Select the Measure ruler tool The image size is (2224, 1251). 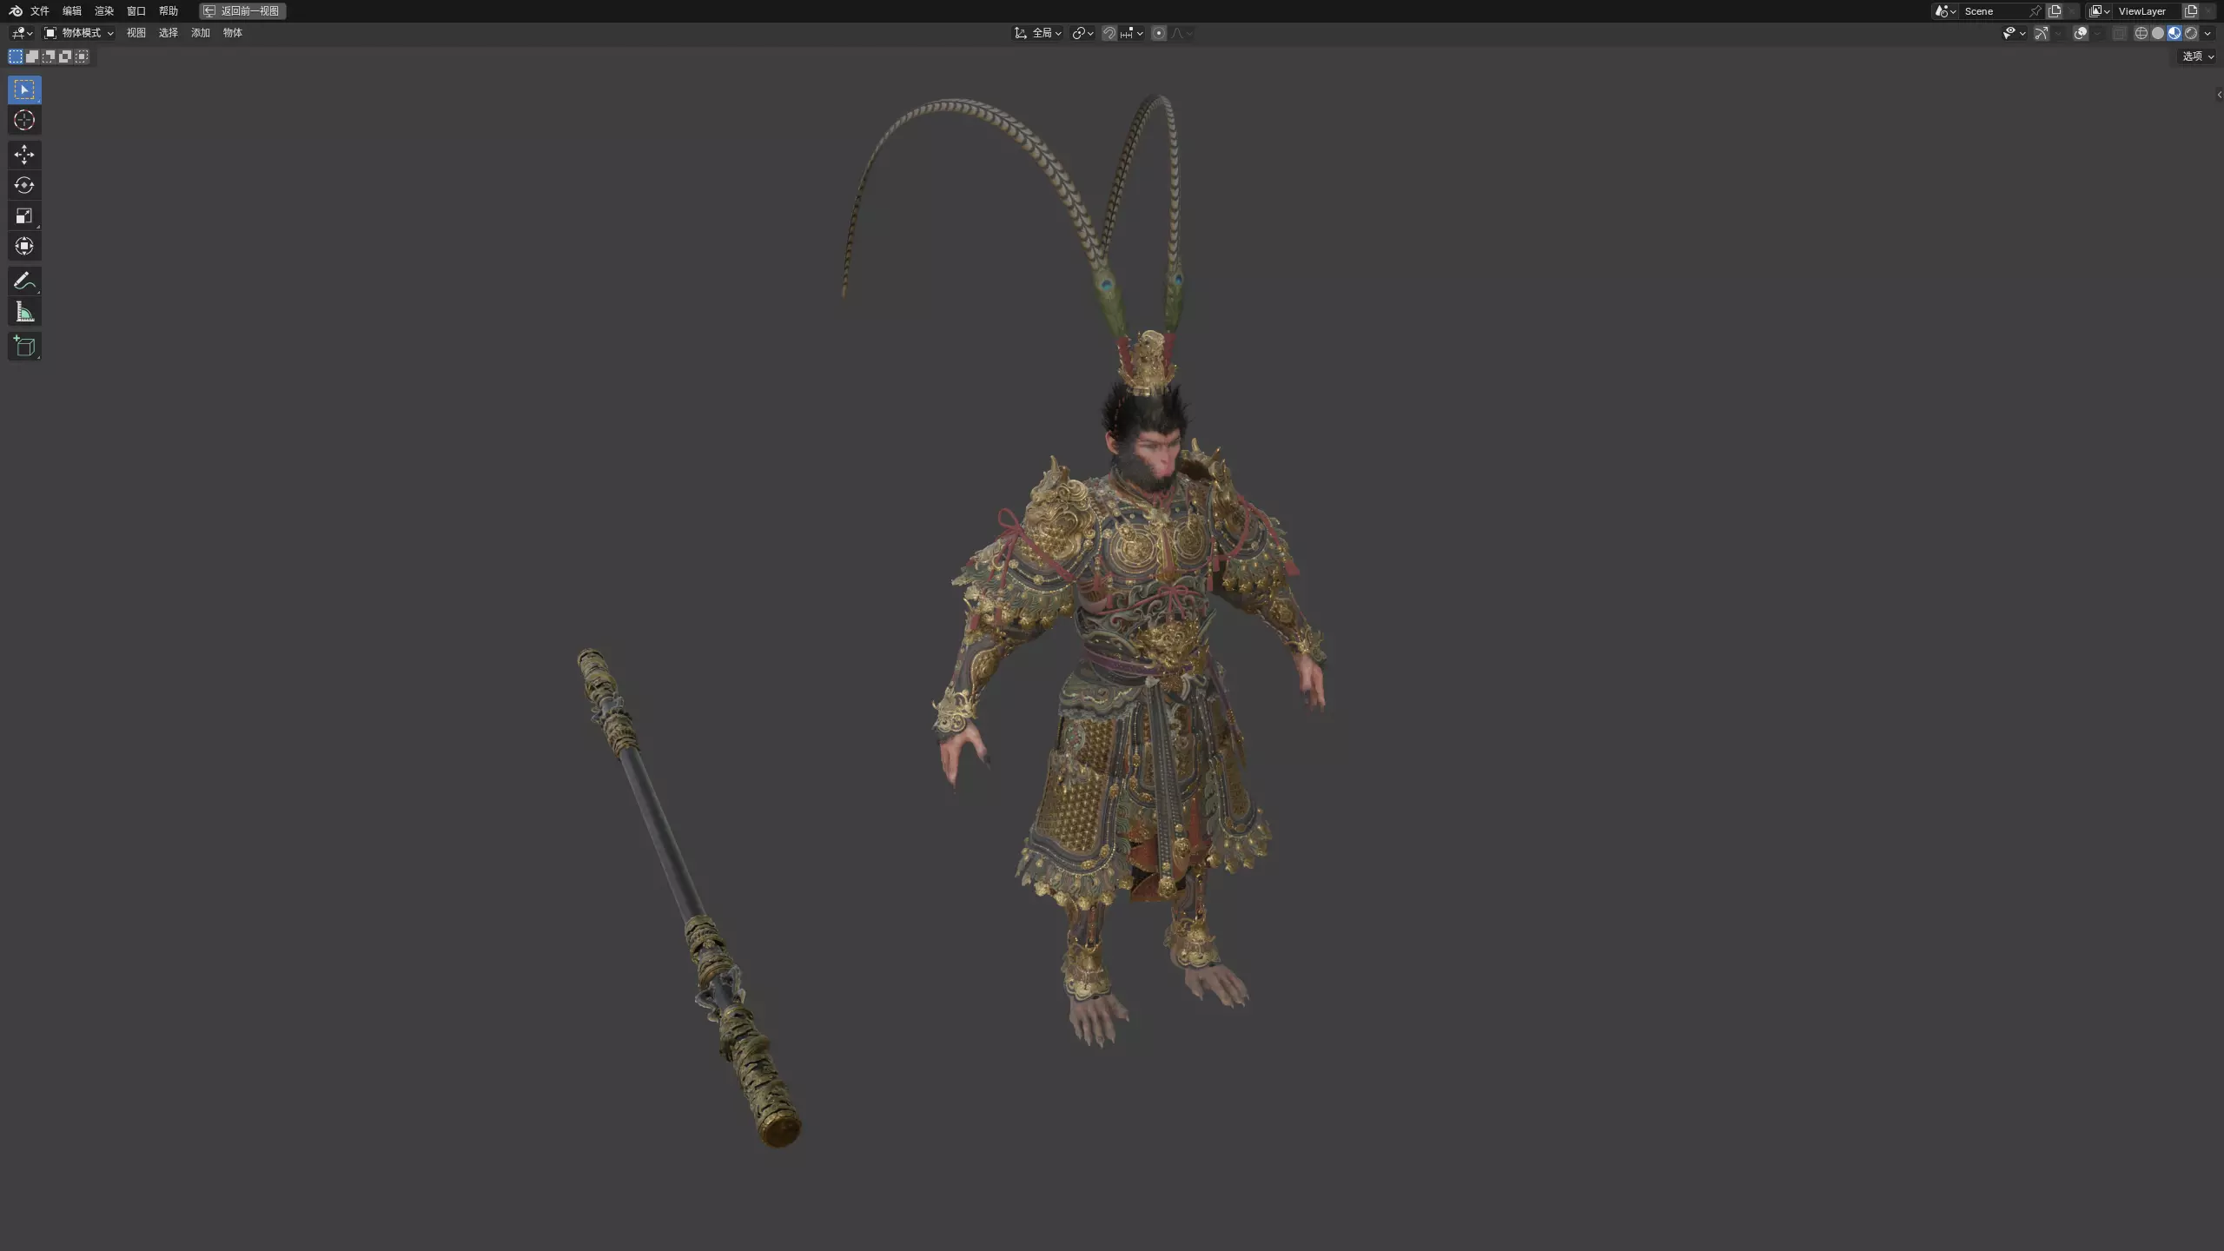(24, 312)
